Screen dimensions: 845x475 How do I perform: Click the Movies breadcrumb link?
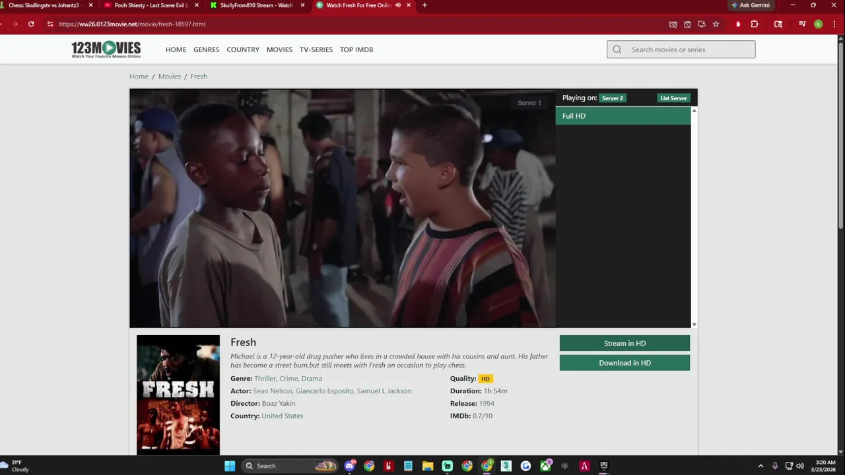click(169, 77)
